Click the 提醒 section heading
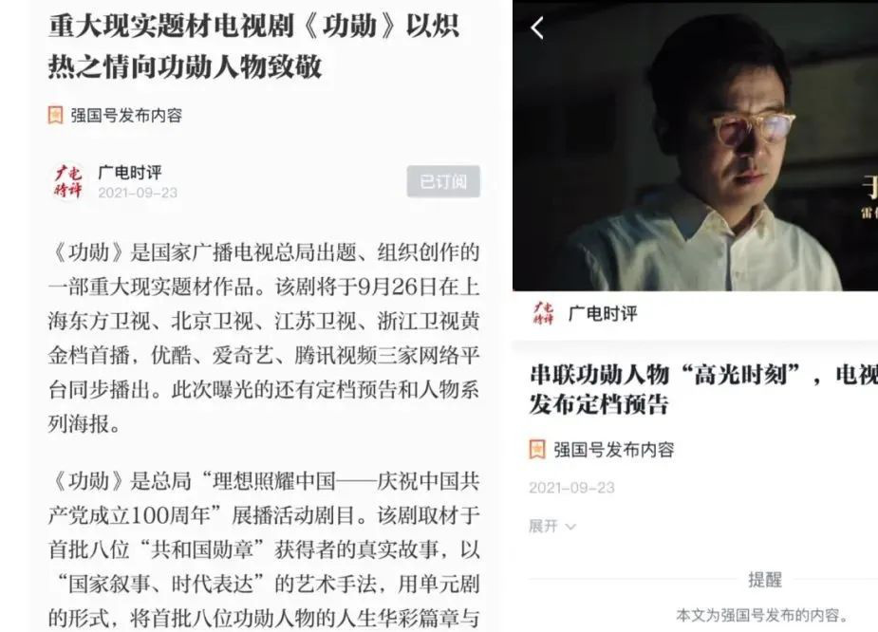This screenshot has width=878, height=632. [765, 580]
